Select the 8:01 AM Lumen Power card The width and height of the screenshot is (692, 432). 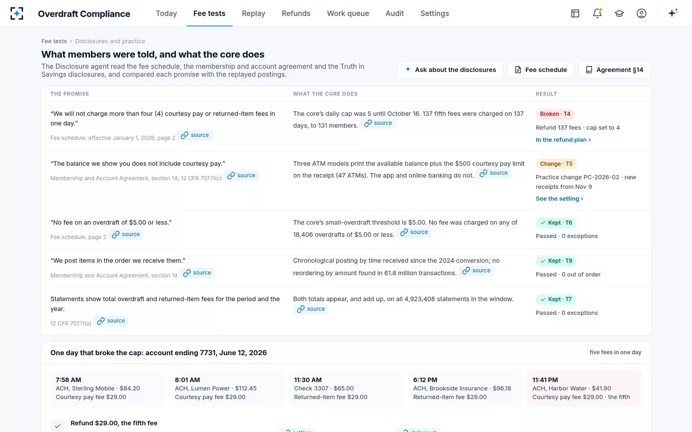point(227,388)
